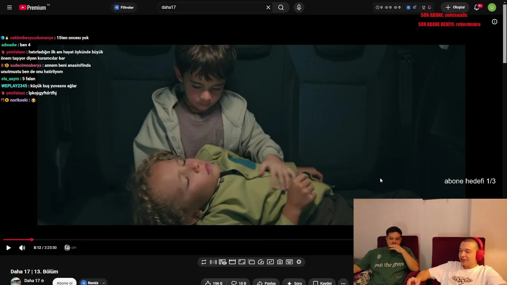Open YouTube notifications bell showing 9+
The height and width of the screenshot is (285, 507).
pos(477,7)
